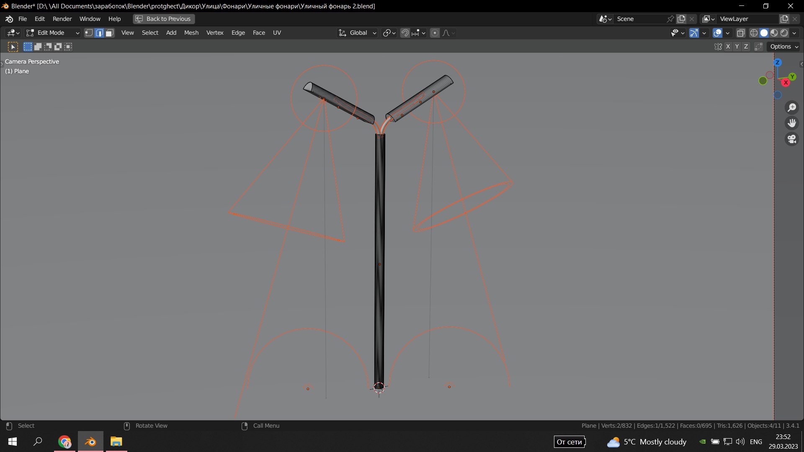Image resolution: width=804 pixels, height=452 pixels.
Task: Open the shading options dropdown
Action: tap(794, 33)
